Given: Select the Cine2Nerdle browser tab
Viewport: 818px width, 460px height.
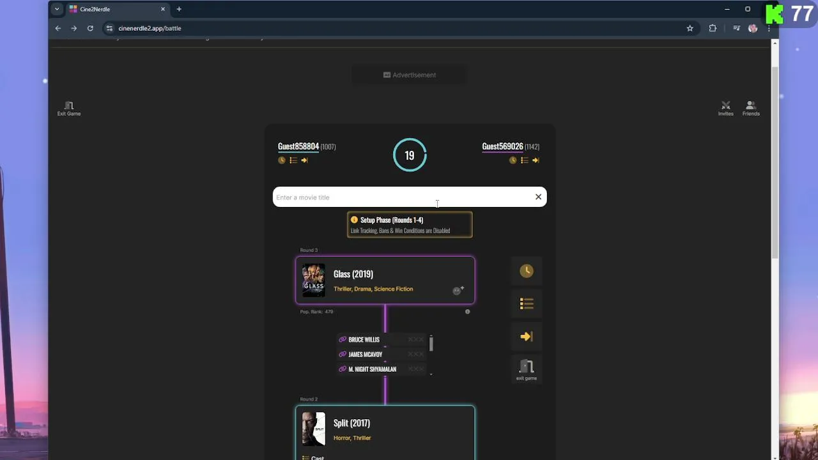Looking at the screenshot, I should click(118, 9).
